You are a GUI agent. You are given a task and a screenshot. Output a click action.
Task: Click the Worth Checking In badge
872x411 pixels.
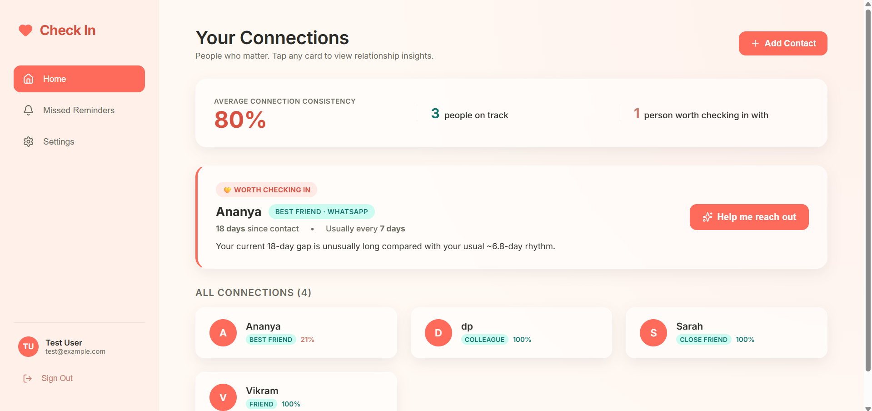click(x=267, y=190)
